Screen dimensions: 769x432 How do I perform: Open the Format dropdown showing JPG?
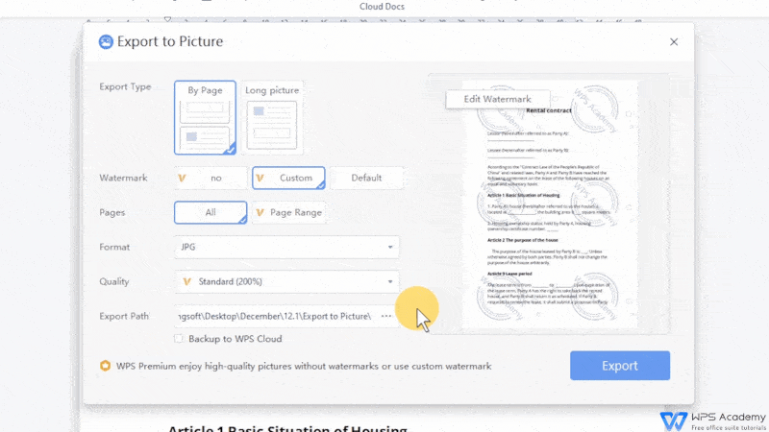(286, 247)
